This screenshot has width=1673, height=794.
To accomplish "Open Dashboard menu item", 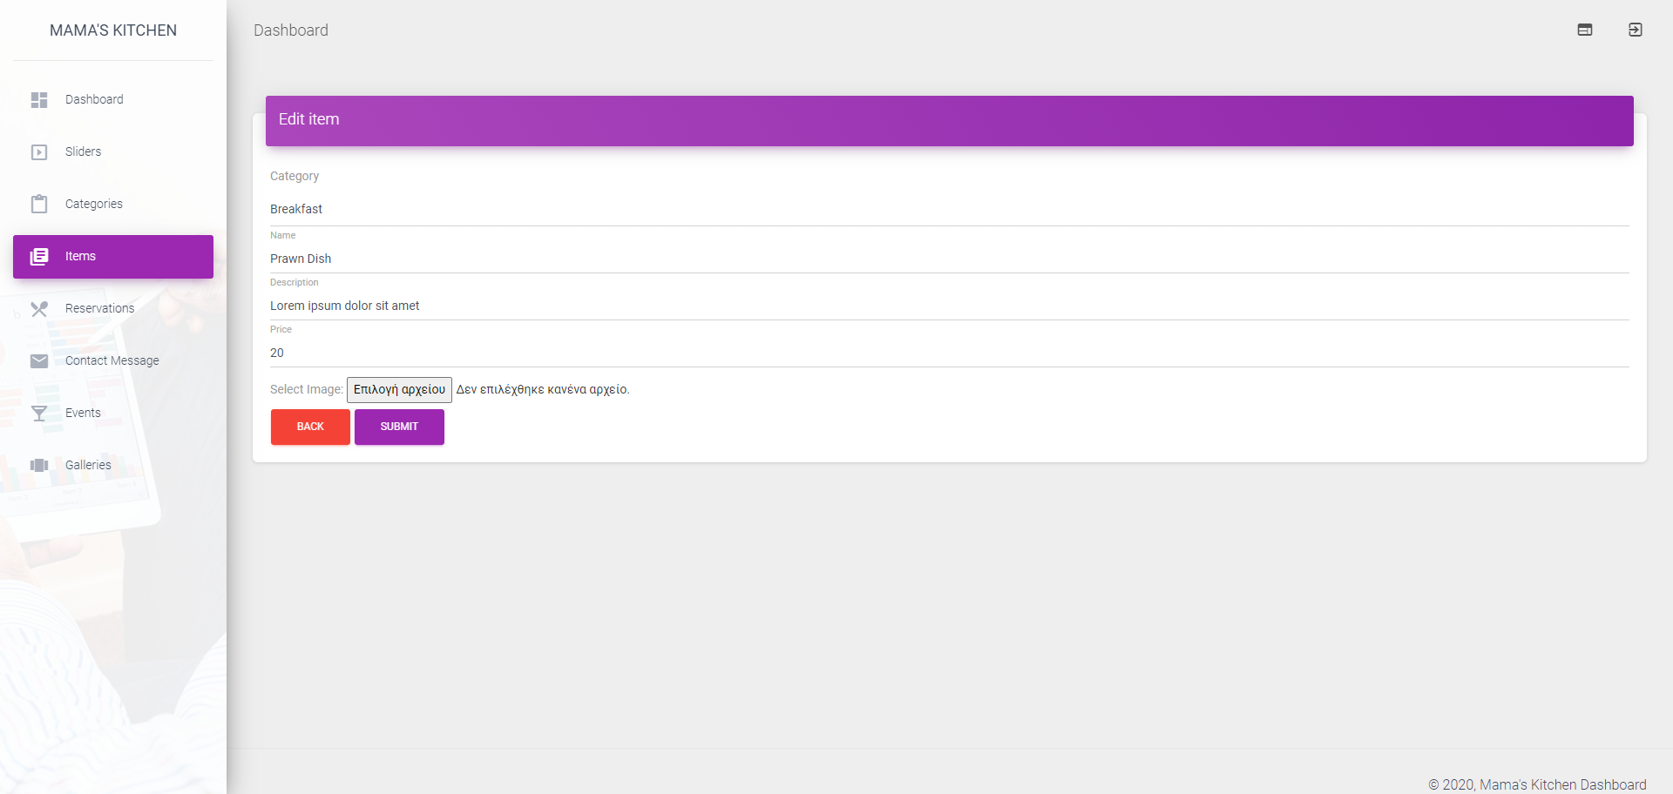I will 113,100.
